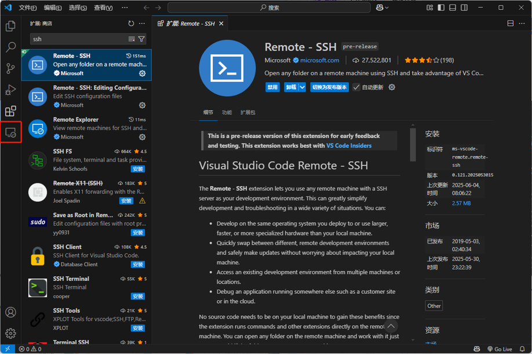This screenshot has height=354, width=532.
Task: Switch to the 功能 tab
Action: pos(227,112)
